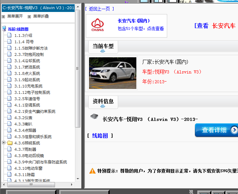Click the page icon next to 4.3.7雨刮器
The width and height of the screenshot is (238, 194).
9,149
